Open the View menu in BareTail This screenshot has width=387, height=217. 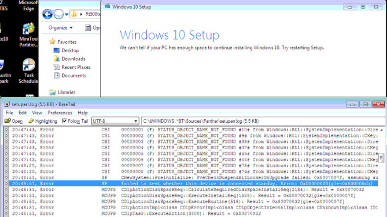pyautogui.click(x=37, y=113)
